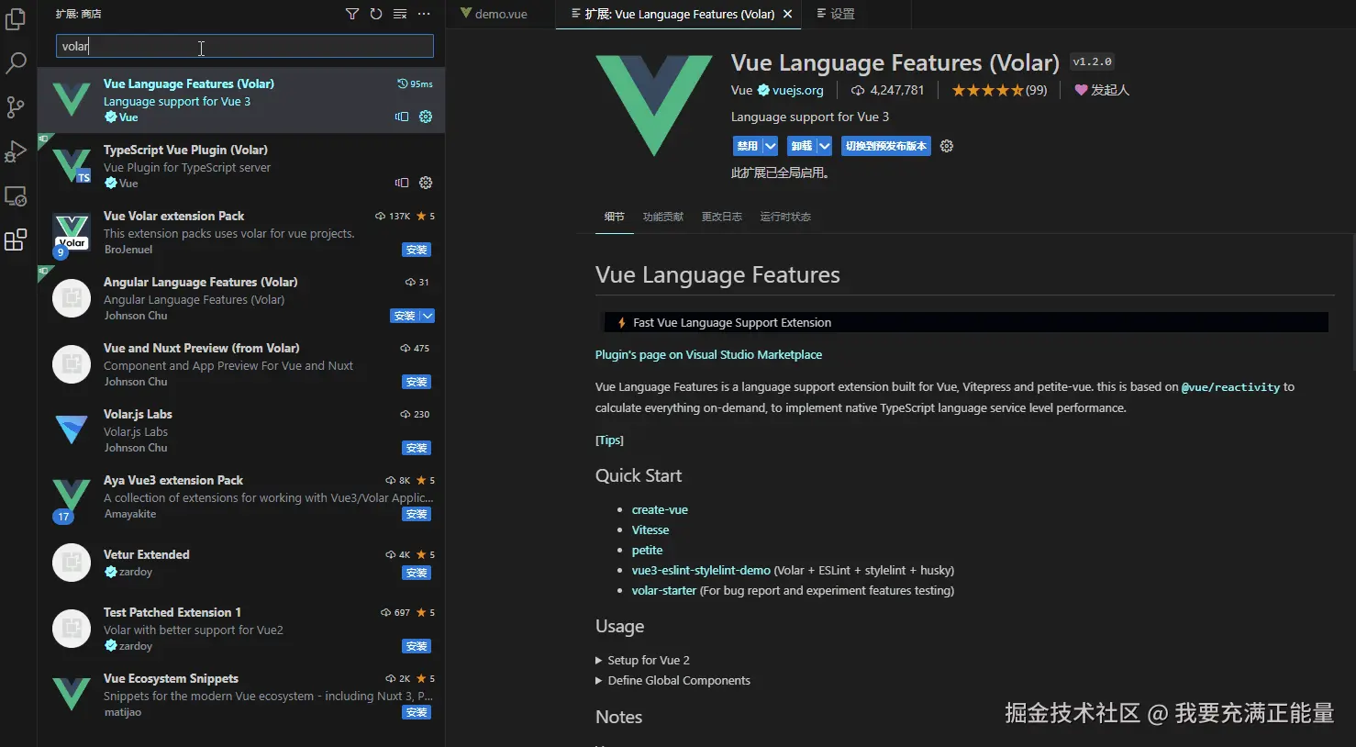Click the v1.2.0 version badge
The image size is (1356, 747).
[x=1092, y=61]
